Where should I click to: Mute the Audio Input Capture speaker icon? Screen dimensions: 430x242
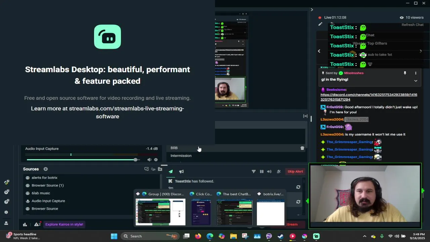coord(149,160)
